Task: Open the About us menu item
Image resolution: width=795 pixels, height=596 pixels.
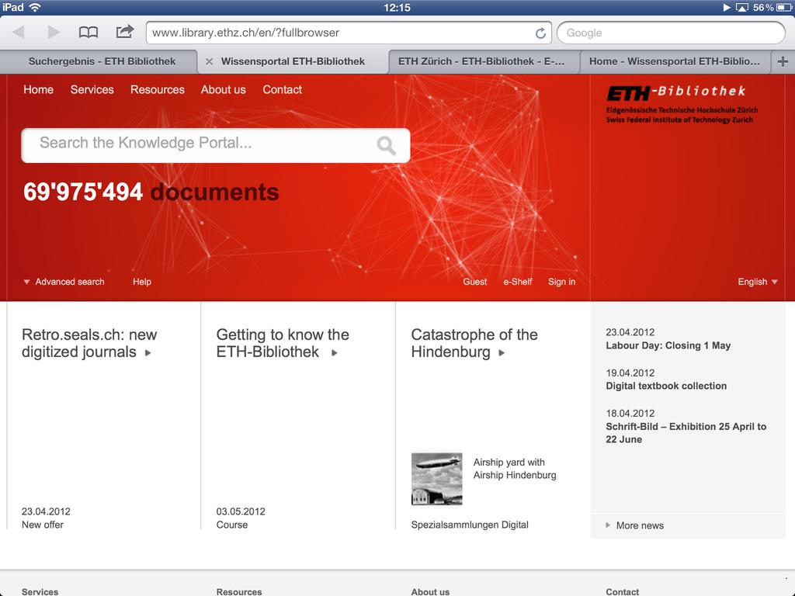Action: click(223, 90)
